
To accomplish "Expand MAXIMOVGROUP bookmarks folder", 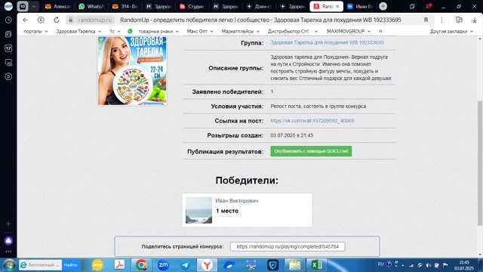I will click(349, 31).
